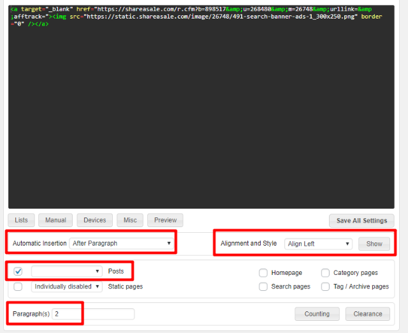Open the Devices settings button
Viewport: 408px width, 333px height.
95,220
